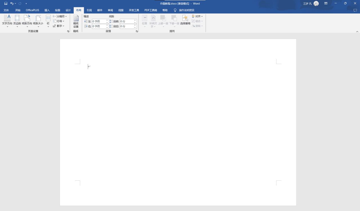Select the OfficePLUS tab
360x211 pixels.
[x=32, y=10]
